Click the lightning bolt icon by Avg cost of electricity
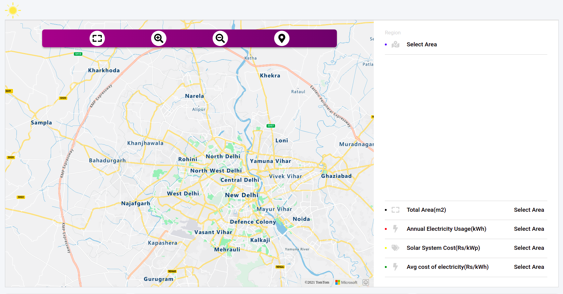 [x=396, y=267]
